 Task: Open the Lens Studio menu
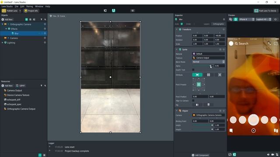click(x=7, y=7)
